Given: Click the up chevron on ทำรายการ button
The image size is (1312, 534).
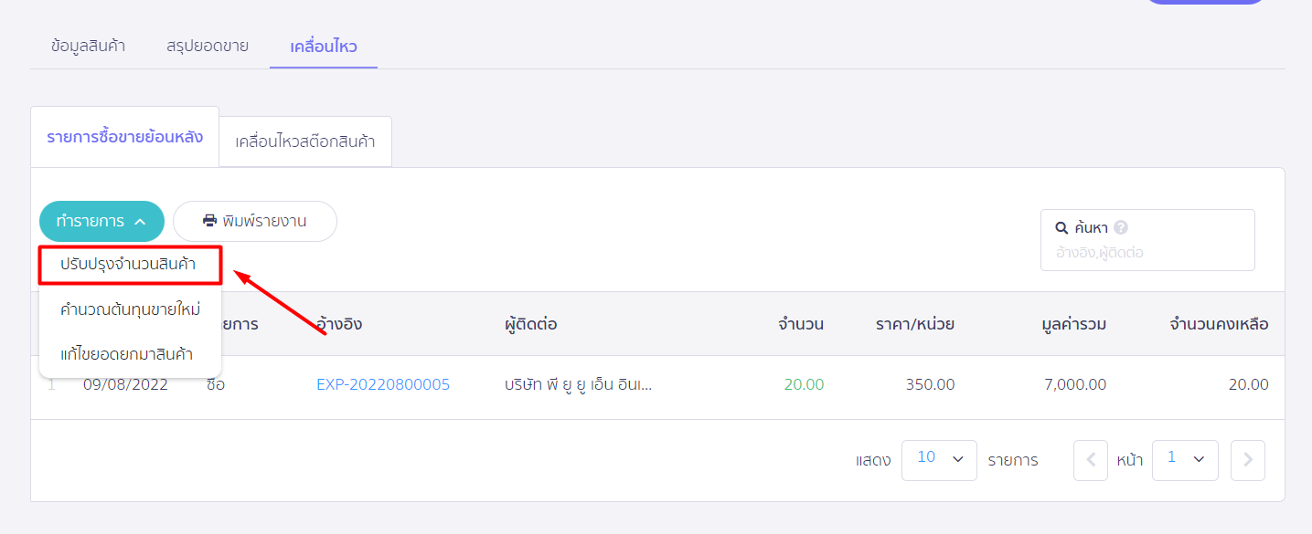Looking at the screenshot, I should coord(140,221).
